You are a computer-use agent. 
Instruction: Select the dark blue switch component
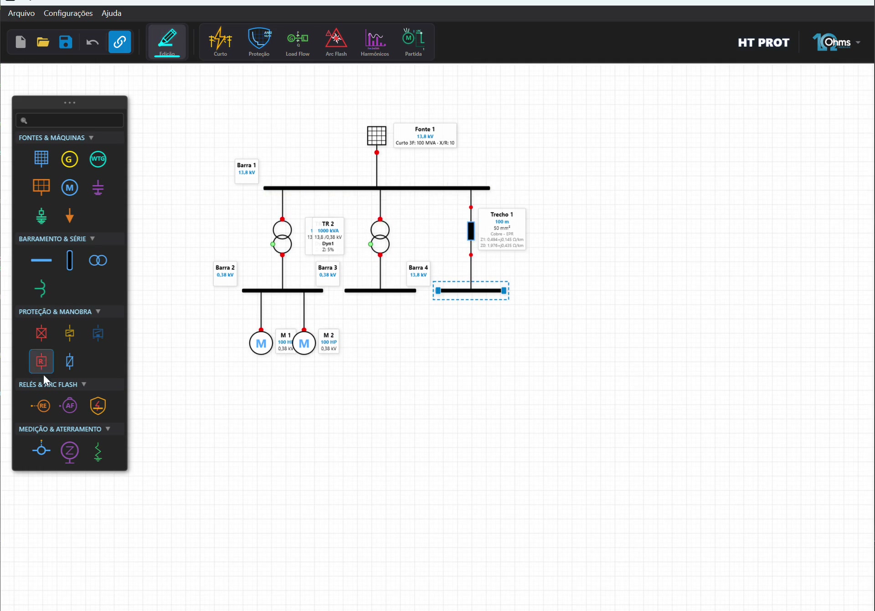tap(98, 333)
